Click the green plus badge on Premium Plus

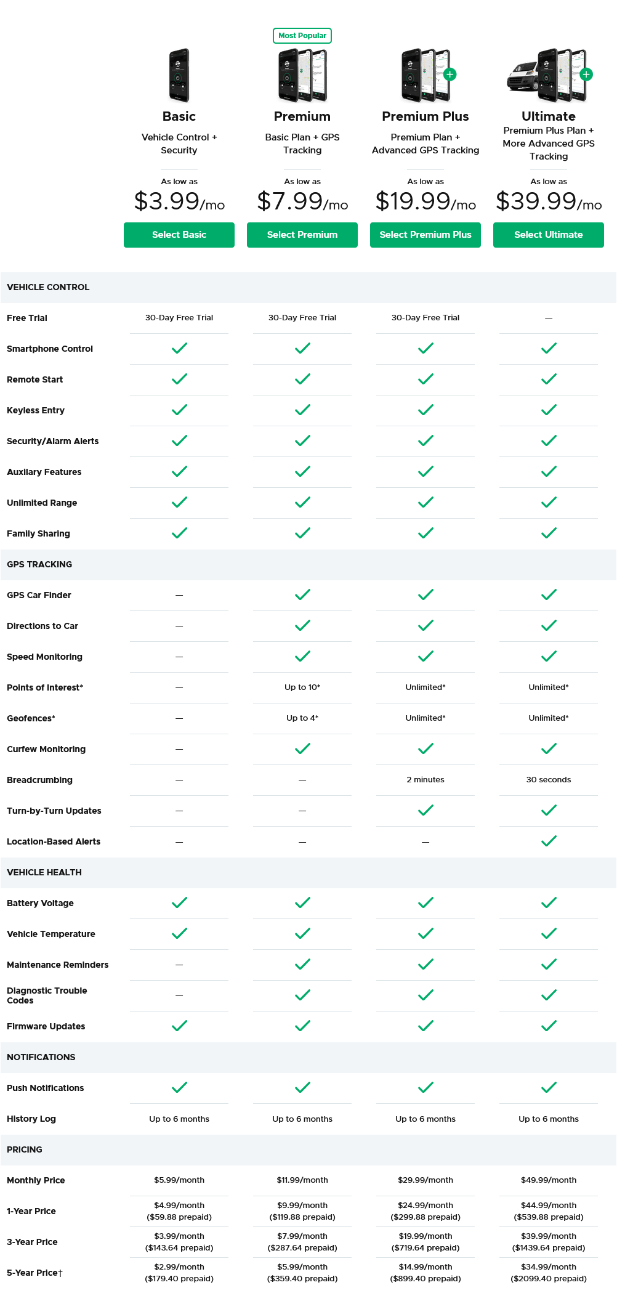450,75
